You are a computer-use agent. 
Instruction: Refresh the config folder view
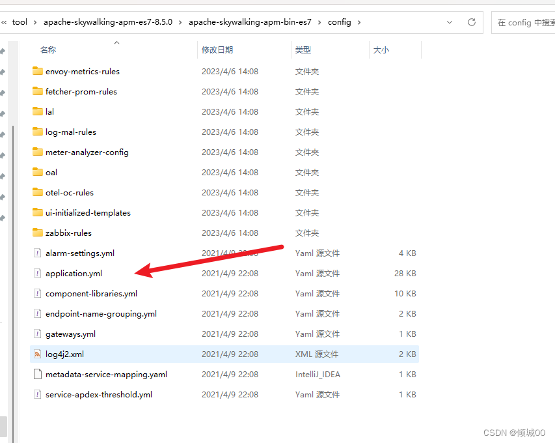click(472, 22)
